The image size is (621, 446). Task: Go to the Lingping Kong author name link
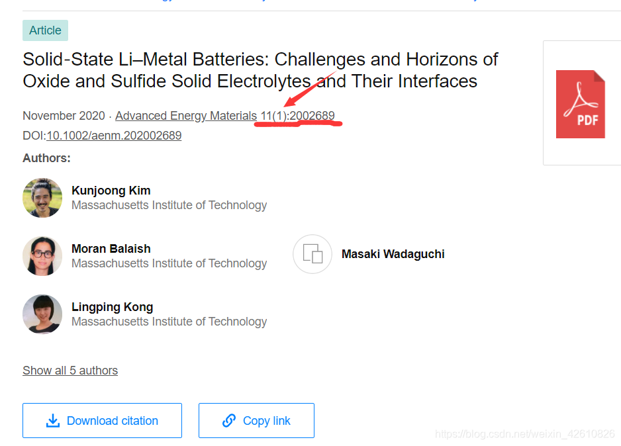click(x=113, y=307)
